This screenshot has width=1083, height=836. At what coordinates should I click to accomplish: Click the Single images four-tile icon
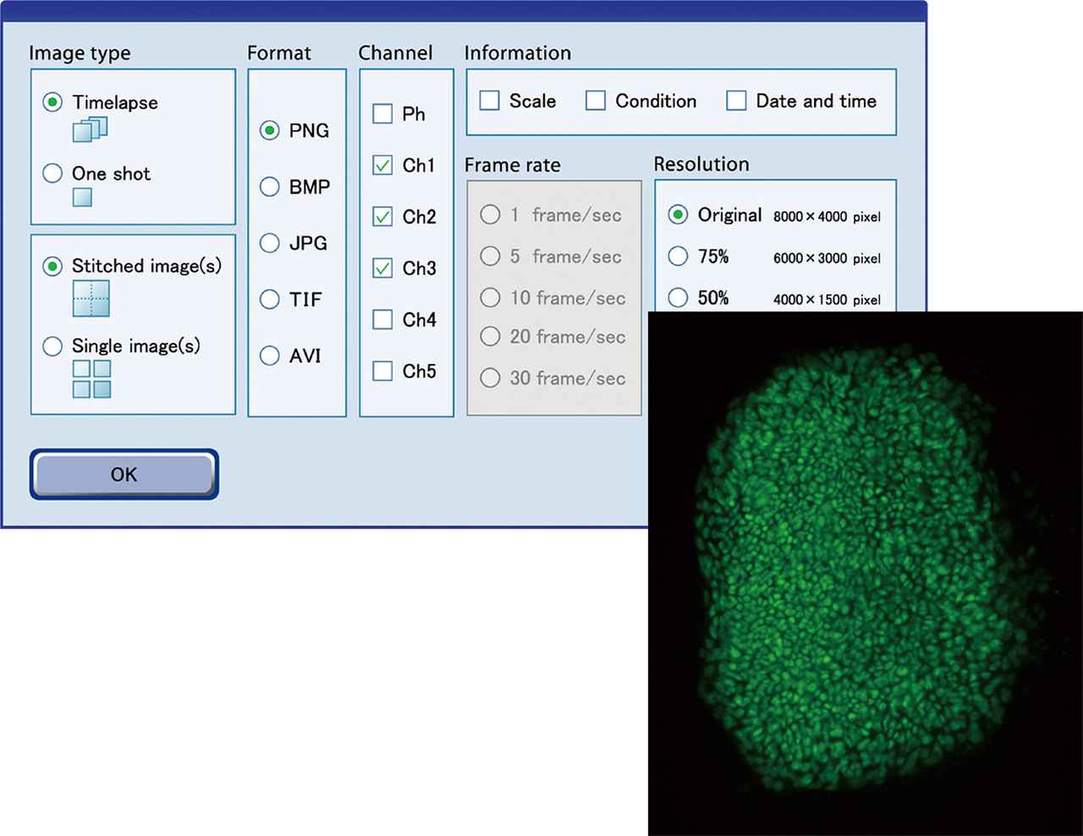[x=91, y=379]
